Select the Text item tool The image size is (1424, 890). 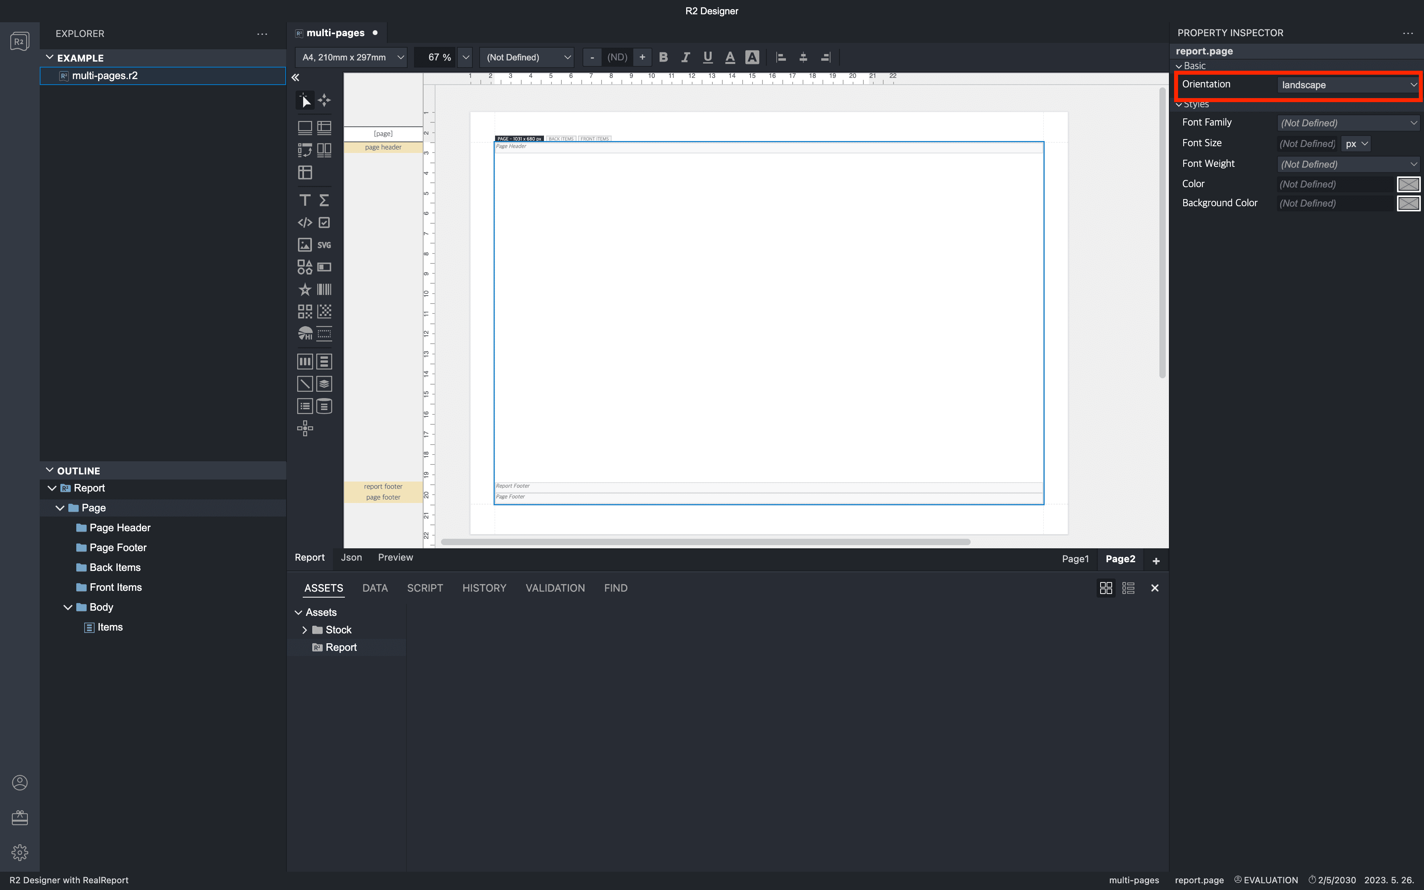(305, 201)
